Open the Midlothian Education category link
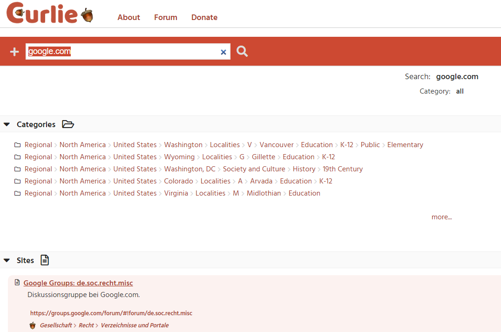 pos(304,193)
